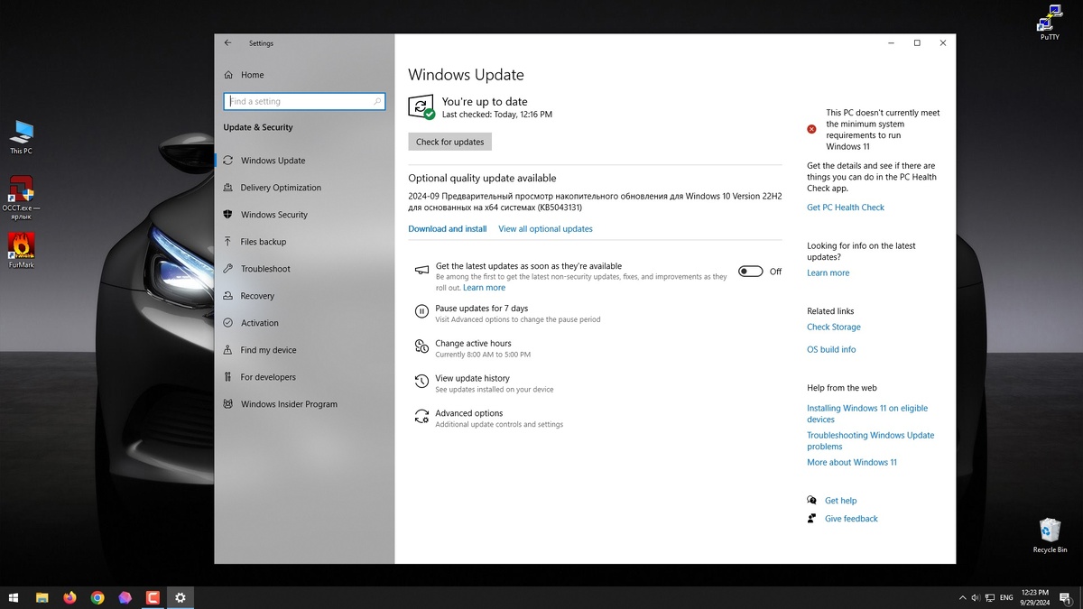The image size is (1083, 609).
Task: Click Learn more under latest updates info
Action: (x=828, y=273)
